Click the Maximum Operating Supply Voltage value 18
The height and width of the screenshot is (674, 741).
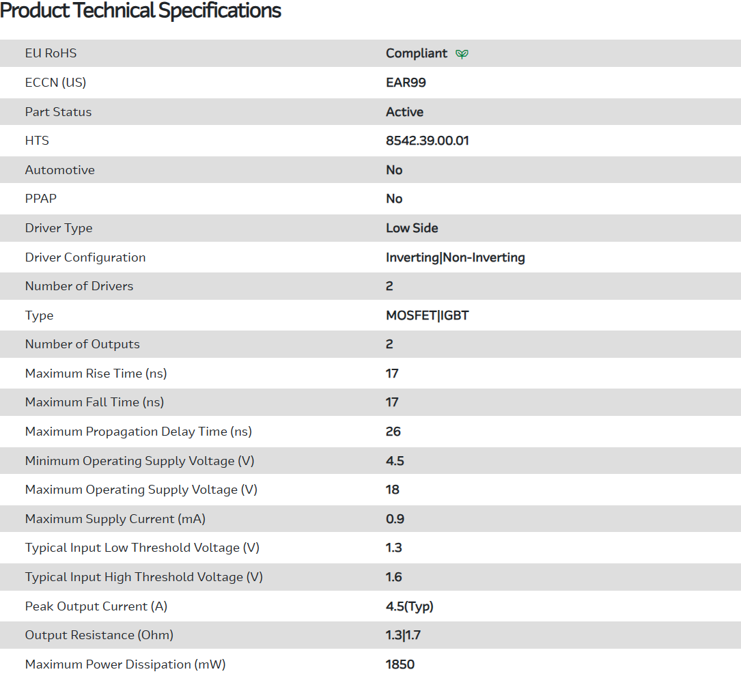[393, 490]
